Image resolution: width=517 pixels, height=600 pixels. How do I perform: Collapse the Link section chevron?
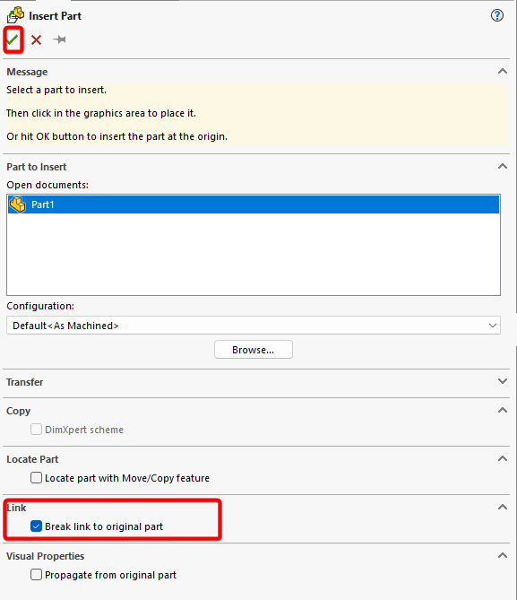click(x=503, y=507)
